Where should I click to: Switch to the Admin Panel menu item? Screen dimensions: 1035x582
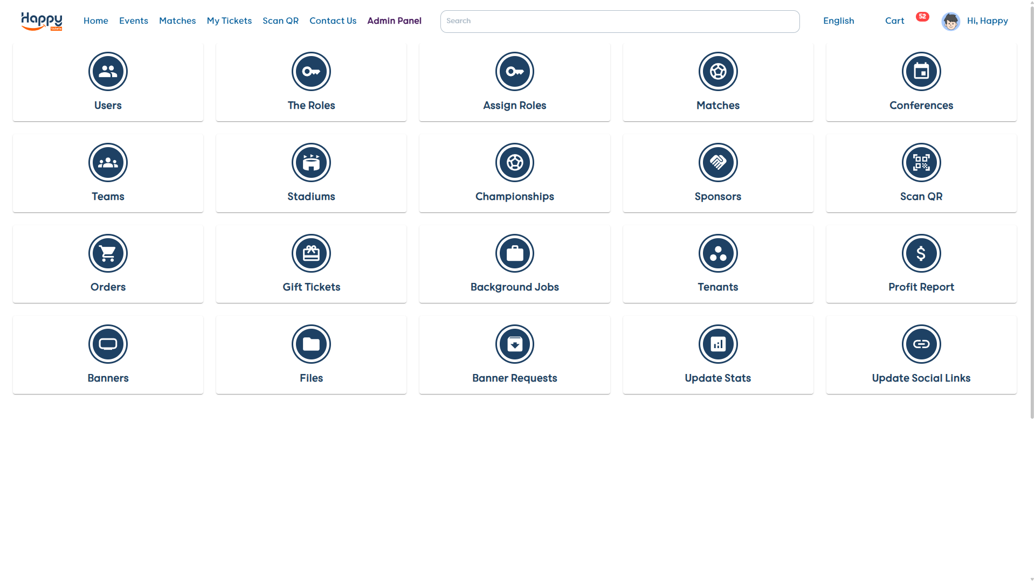394,21
